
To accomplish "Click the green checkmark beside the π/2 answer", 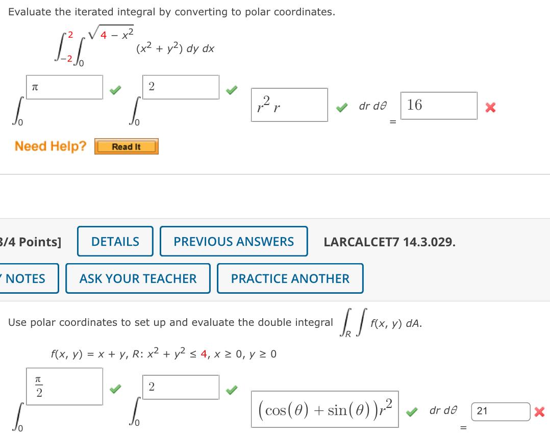I will click(115, 389).
